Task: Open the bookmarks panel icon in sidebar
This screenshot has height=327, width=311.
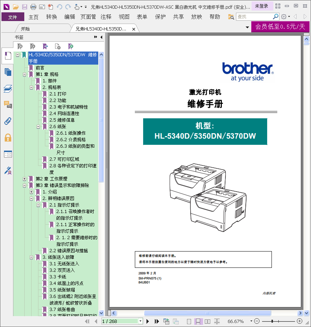Action: pyautogui.click(x=8, y=56)
